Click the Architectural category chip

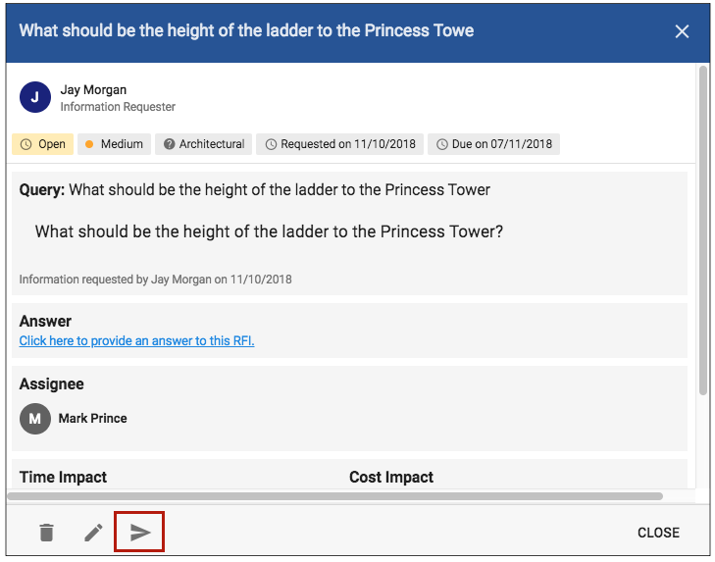(x=204, y=144)
